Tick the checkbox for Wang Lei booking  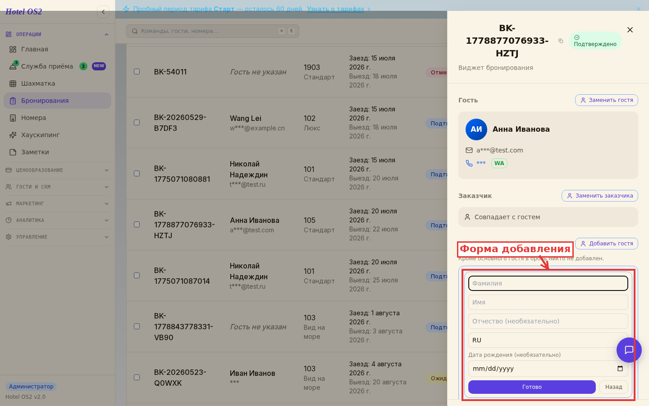(137, 123)
